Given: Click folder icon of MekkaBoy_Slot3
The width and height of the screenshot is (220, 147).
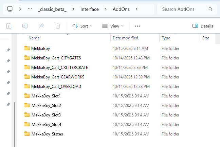Looking at the screenshot, I should click(x=27, y=115).
